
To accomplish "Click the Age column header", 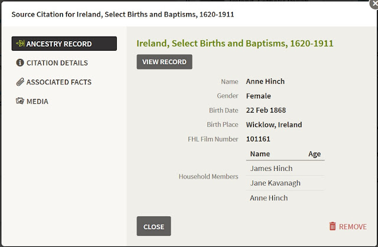I will click(314, 154).
